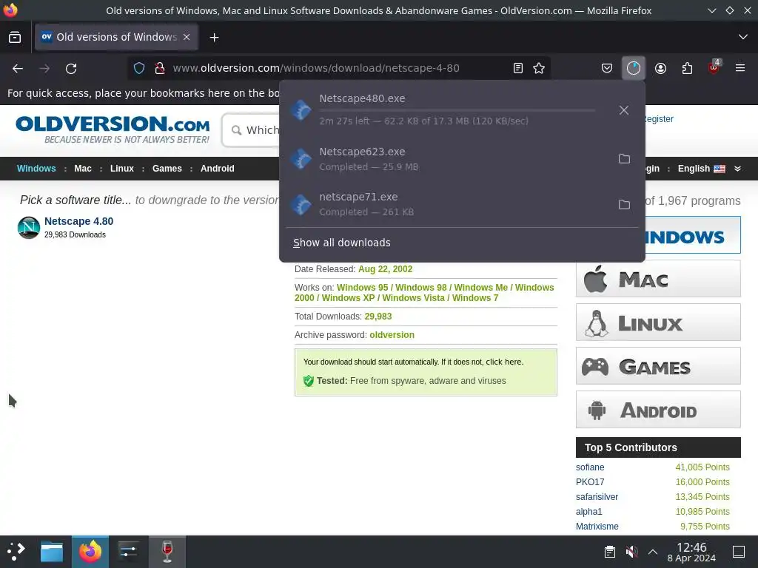Open the file manager from taskbar
758x568 pixels.
coord(52,552)
